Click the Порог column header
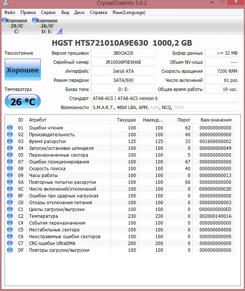 [x=179, y=120]
